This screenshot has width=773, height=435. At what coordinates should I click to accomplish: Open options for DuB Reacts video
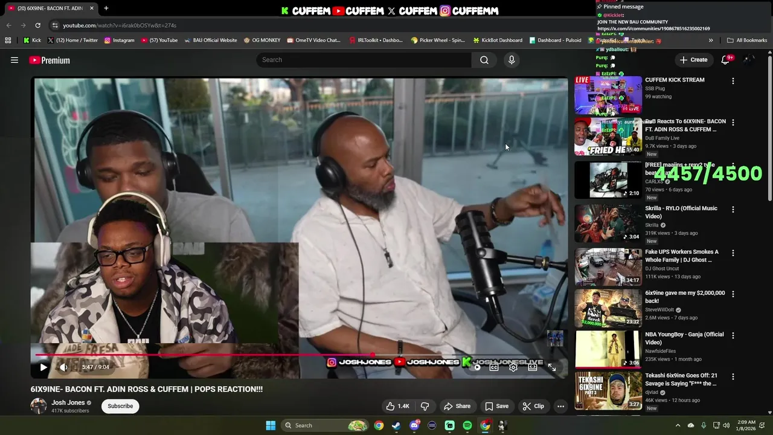[733, 122]
